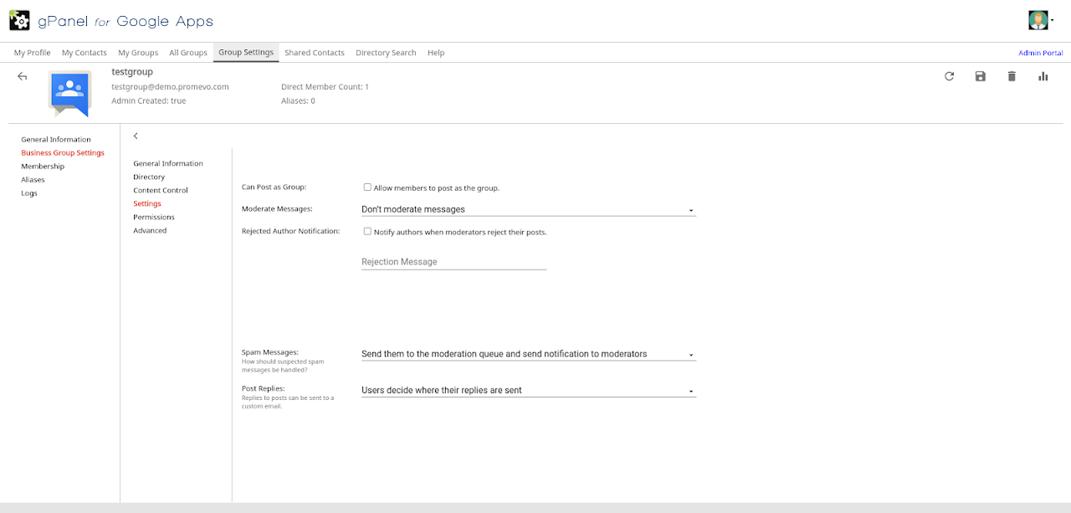Image resolution: width=1071 pixels, height=513 pixels.
Task: Open the Post Replies dropdown
Action: tap(528, 390)
